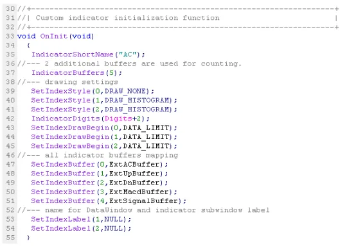The image size is (356, 246).
Task: Click ExtMacdBuffer on line 50
Action: (x=139, y=192)
